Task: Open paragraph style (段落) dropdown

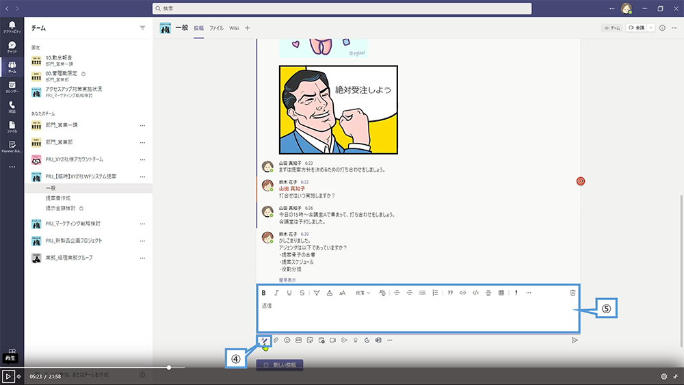Action: [363, 293]
